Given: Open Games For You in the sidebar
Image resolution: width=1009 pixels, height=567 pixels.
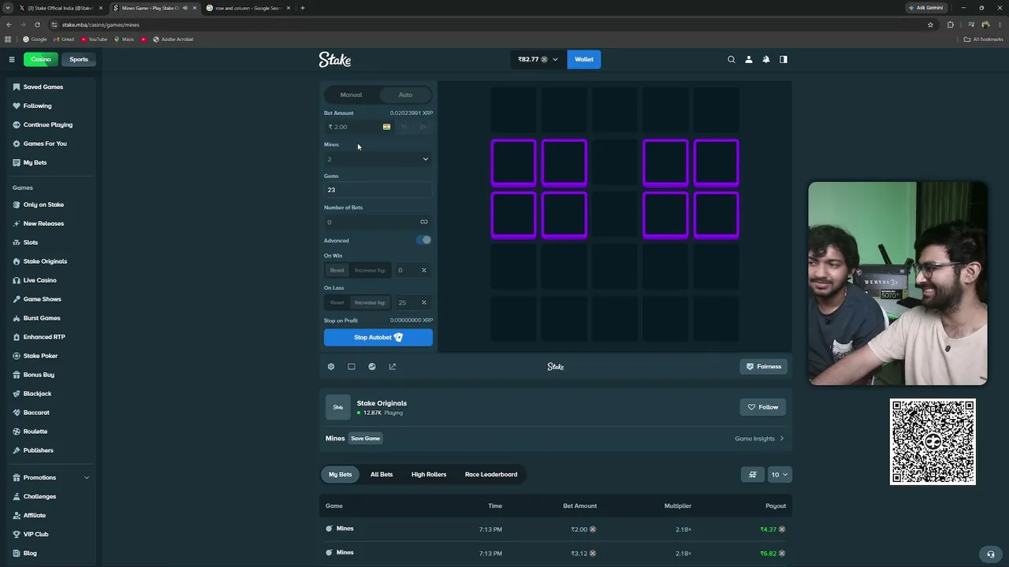Looking at the screenshot, I should pos(44,143).
